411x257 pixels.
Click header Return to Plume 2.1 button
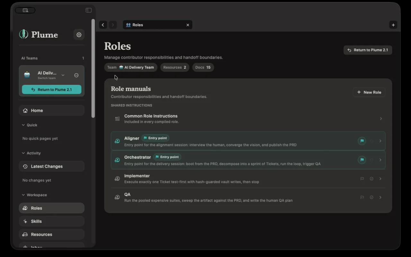pos(368,50)
